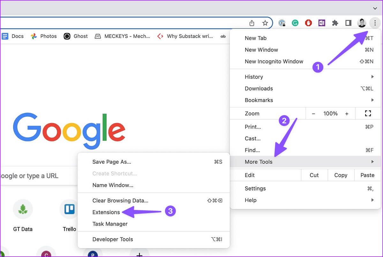
Task: Open the password manager extension icon
Action: pos(282,23)
